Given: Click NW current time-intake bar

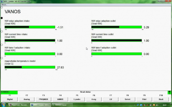Looking at the screenshot, I should [x=30, y=40].
